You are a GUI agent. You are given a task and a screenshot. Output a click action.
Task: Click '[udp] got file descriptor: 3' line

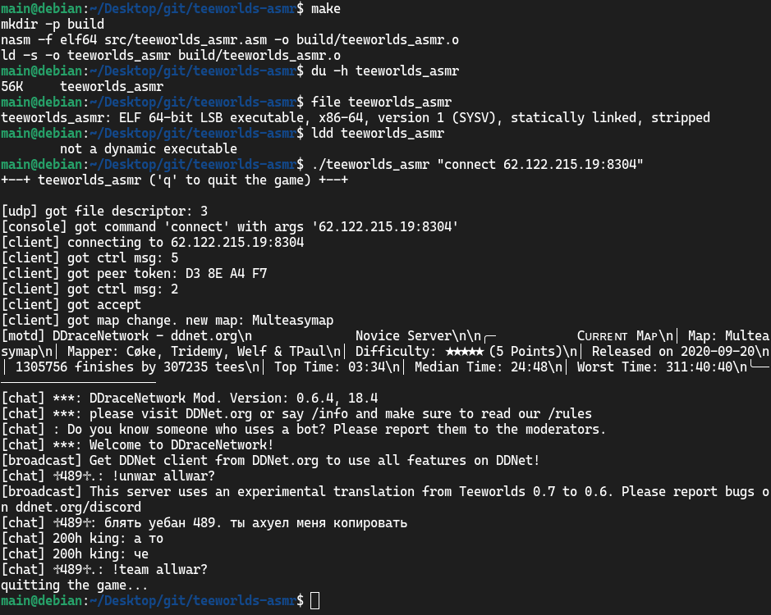tap(104, 212)
